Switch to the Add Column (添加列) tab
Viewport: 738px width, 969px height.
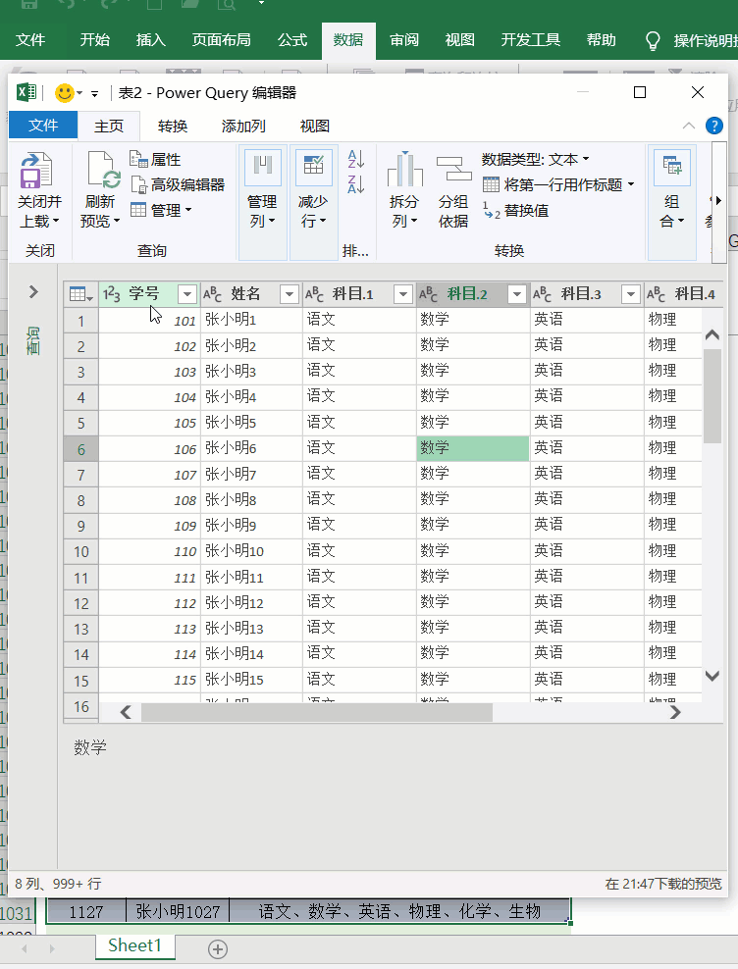[x=243, y=127]
